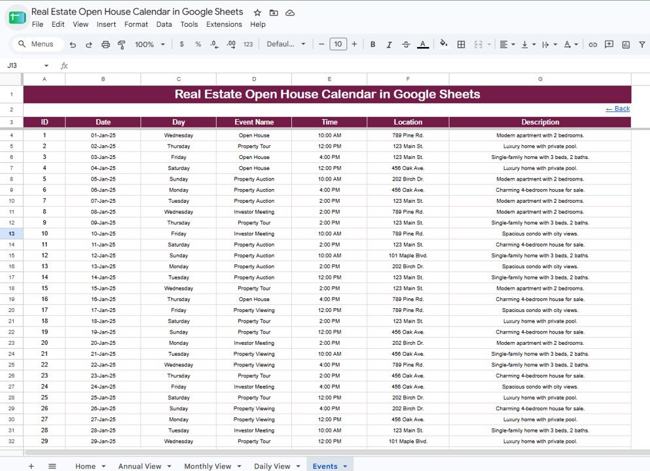The height and width of the screenshot is (471, 650).
Task: Open fill color paint bucket
Action: tap(444, 43)
